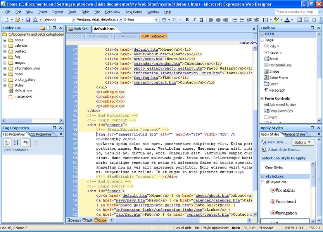
Task: Switch to the CSS Properties tab
Action: (x=40, y=134)
